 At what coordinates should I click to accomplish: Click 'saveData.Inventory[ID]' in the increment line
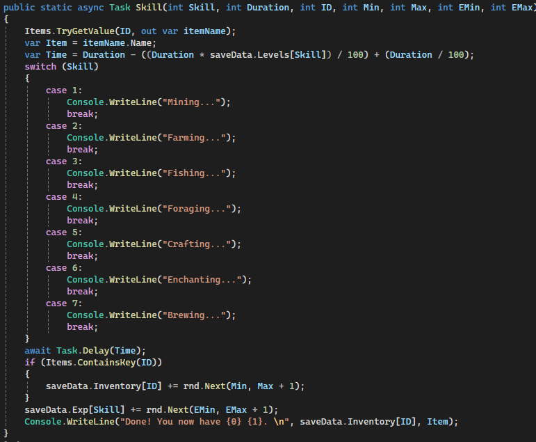104,386
